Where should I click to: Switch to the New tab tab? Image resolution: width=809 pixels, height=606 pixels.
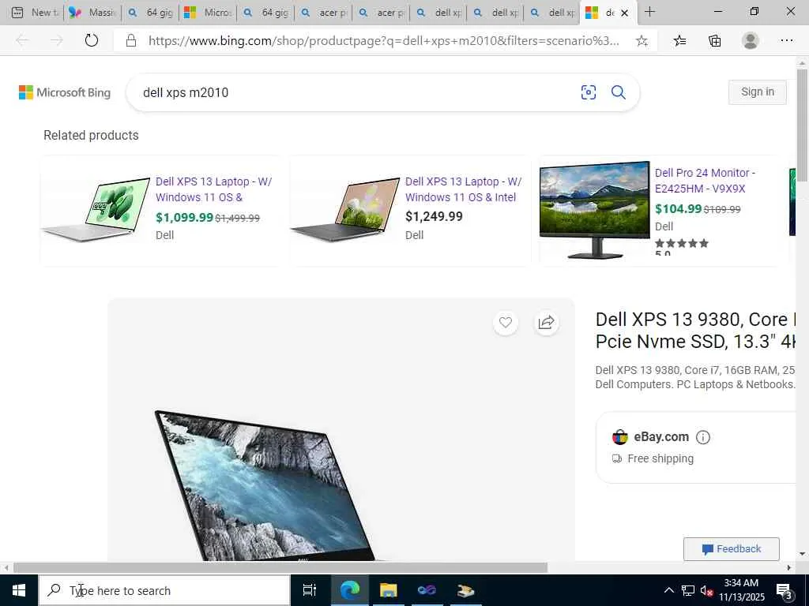tap(35, 13)
